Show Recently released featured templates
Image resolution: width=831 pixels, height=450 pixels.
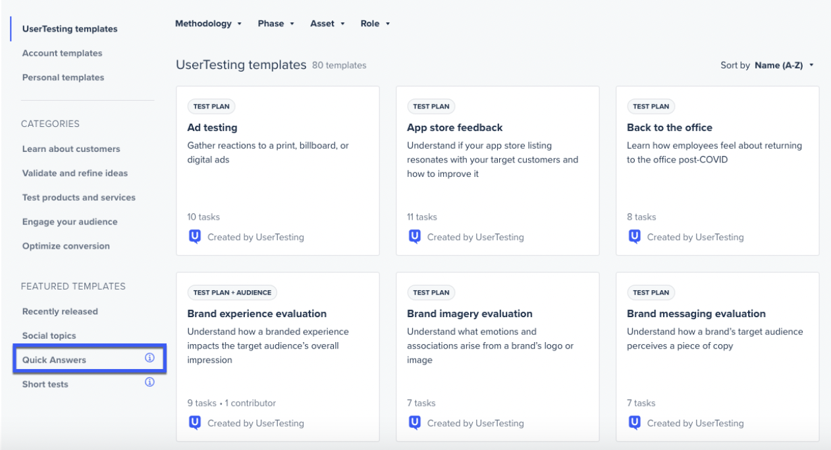tap(60, 312)
